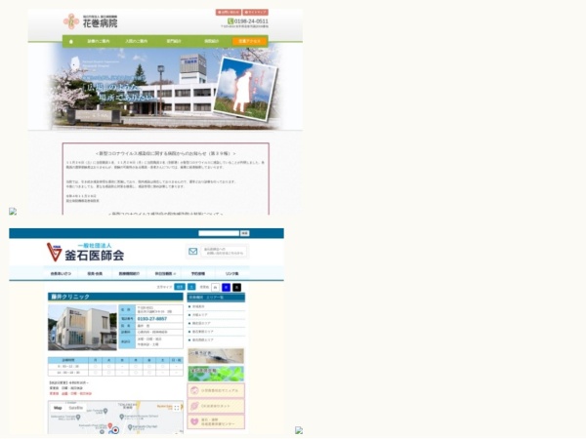Switch the map to Satellite view
The image size is (586, 439).
[76, 408]
